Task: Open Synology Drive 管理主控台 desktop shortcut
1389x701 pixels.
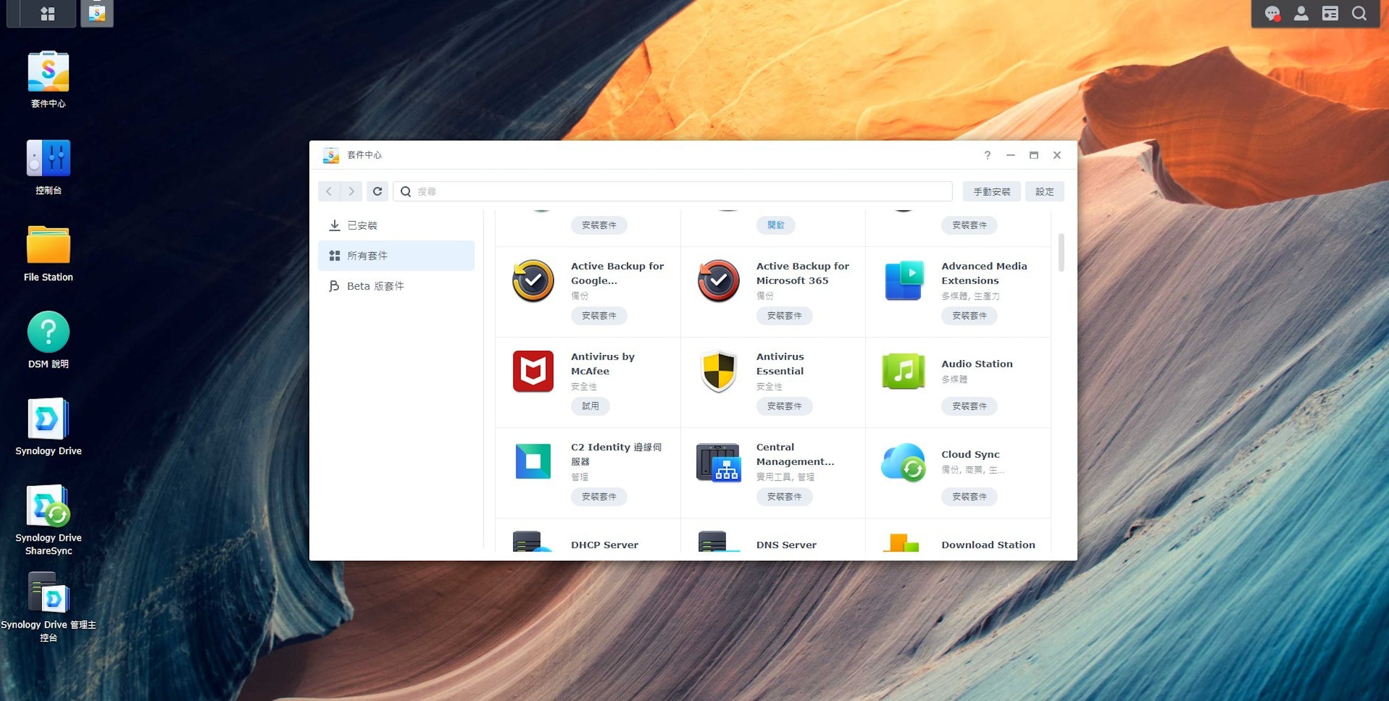Action: (x=48, y=607)
